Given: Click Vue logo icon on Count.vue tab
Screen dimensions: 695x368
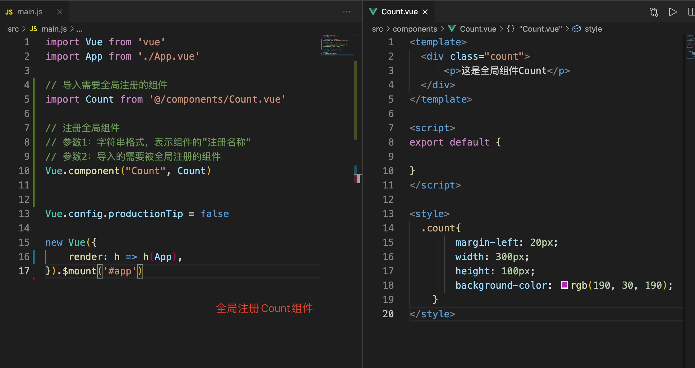Looking at the screenshot, I should [x=373, y=12].
